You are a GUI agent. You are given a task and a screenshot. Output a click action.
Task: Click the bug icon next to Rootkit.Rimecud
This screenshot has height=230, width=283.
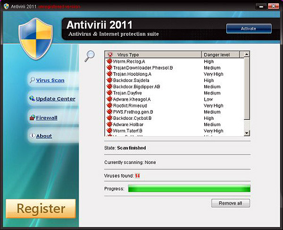click(109, 106)
